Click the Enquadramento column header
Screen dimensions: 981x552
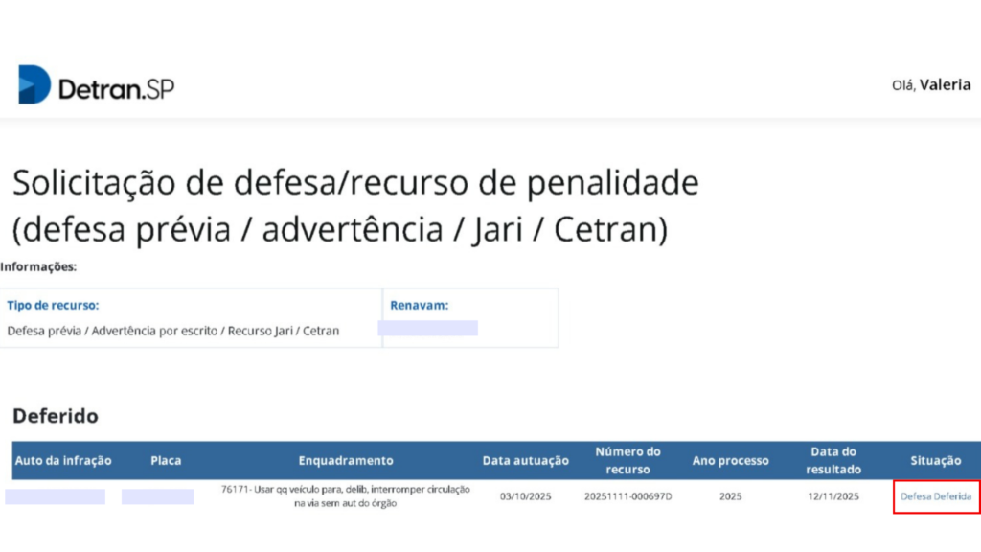coord(346,460)
